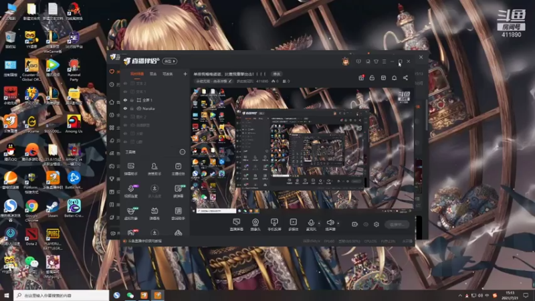Open the Windows Start menu
Screen dimensions: 535x301
tap(7, 295)
